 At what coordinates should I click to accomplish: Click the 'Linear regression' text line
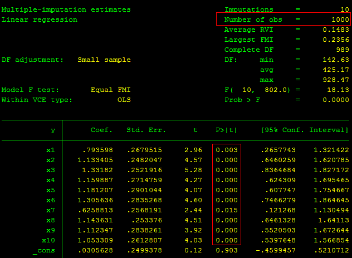40,20
